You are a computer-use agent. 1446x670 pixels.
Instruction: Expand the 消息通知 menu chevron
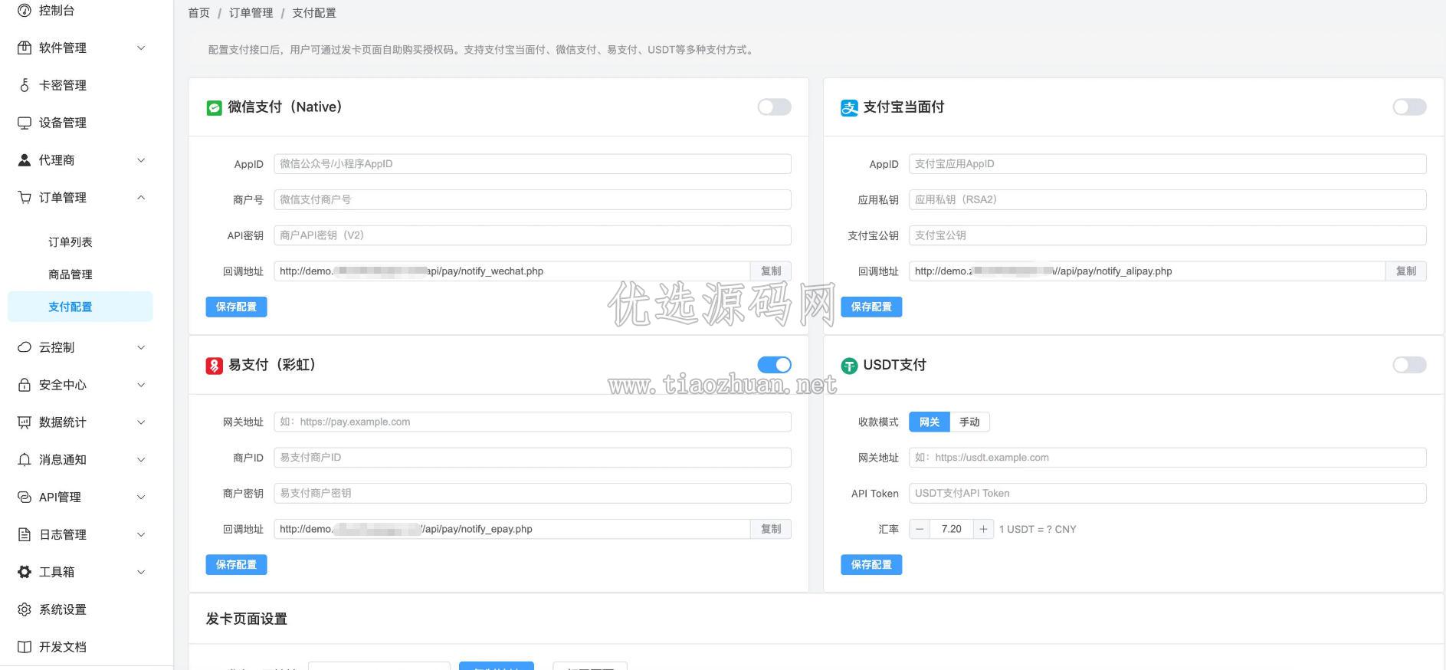pos(141,460)
